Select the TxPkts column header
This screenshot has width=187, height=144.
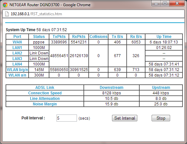59,37
